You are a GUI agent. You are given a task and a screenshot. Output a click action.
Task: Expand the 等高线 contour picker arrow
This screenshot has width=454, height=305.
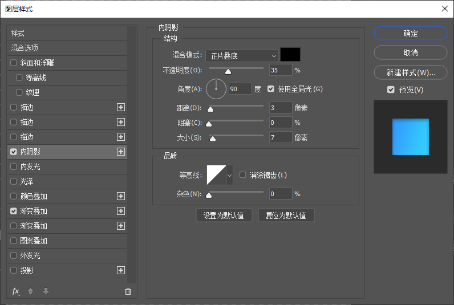click(x=230, y=175)
